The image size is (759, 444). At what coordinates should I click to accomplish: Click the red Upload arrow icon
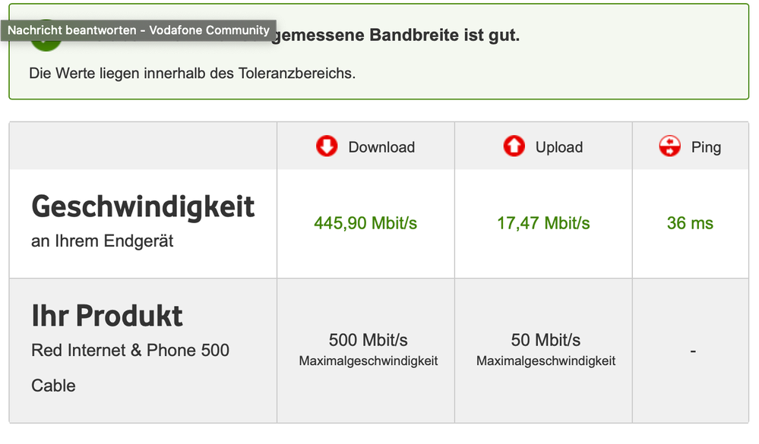click(x=514, y=146)
